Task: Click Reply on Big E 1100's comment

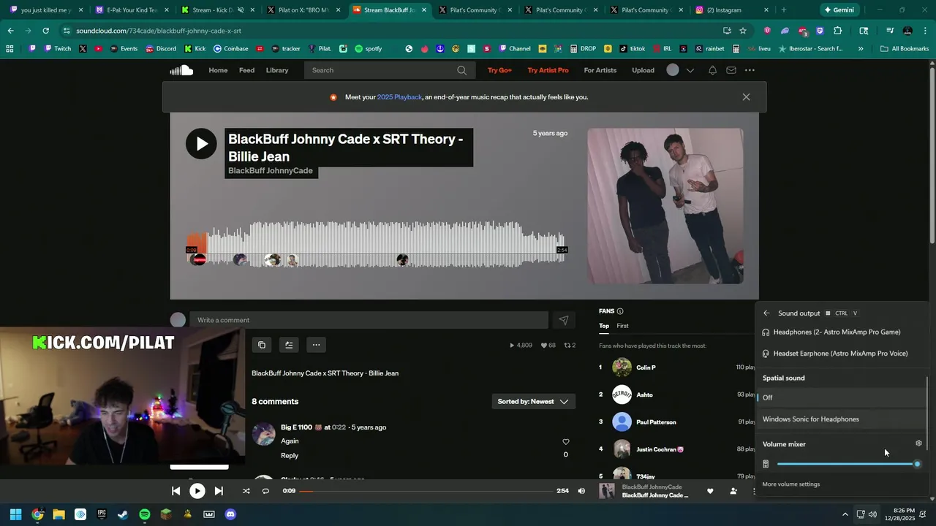Action: pyautogui.click(x=290, y=455)
